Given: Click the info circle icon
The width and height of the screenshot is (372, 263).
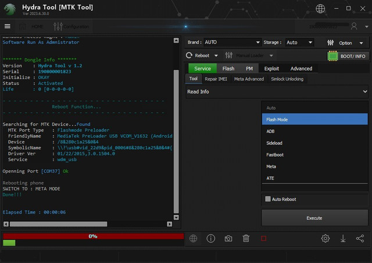Looking at the screenshot, I should coord(210,239).
